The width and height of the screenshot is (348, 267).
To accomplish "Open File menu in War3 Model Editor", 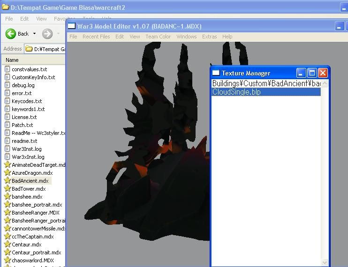I will (73, 37).
